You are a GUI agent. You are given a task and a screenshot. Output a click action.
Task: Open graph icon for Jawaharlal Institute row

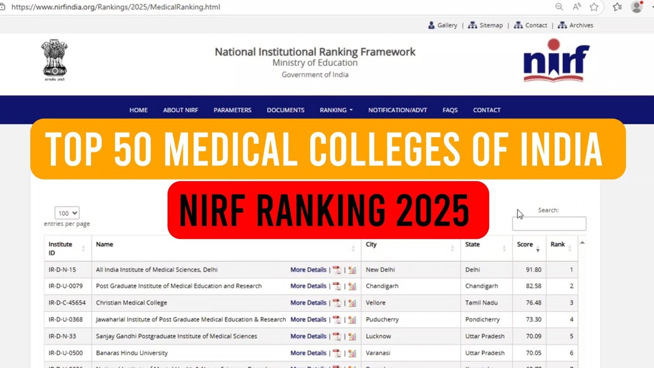pyautogui.click(x=352, y=319)
